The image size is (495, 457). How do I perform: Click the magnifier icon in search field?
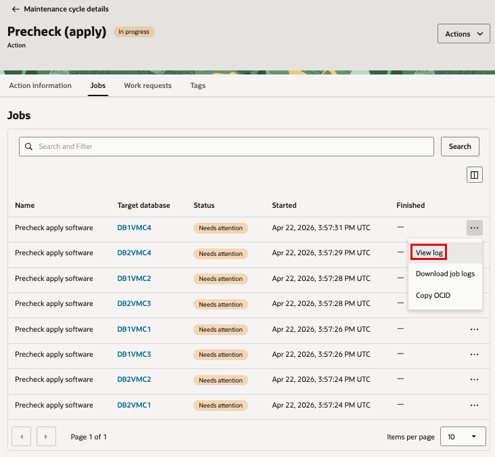point(28,146)
